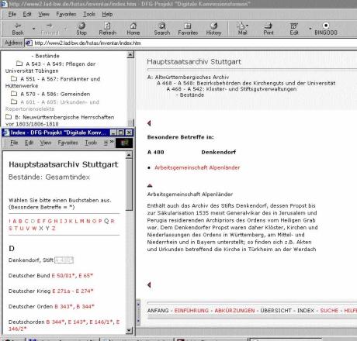This screenshot has height=341, width=357.
Task: Open the Search toolbar icon
Action: [x=162, y=29]
